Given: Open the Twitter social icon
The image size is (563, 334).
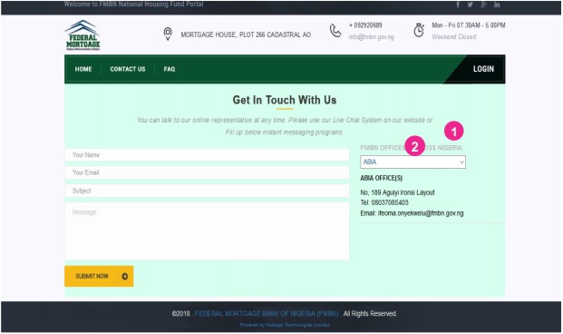Looking at the screenshot, I should coord(470,5).
